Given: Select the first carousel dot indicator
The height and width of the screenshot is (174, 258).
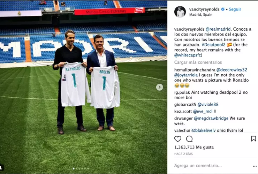Looking at the screenshot, I should point(73,168).
